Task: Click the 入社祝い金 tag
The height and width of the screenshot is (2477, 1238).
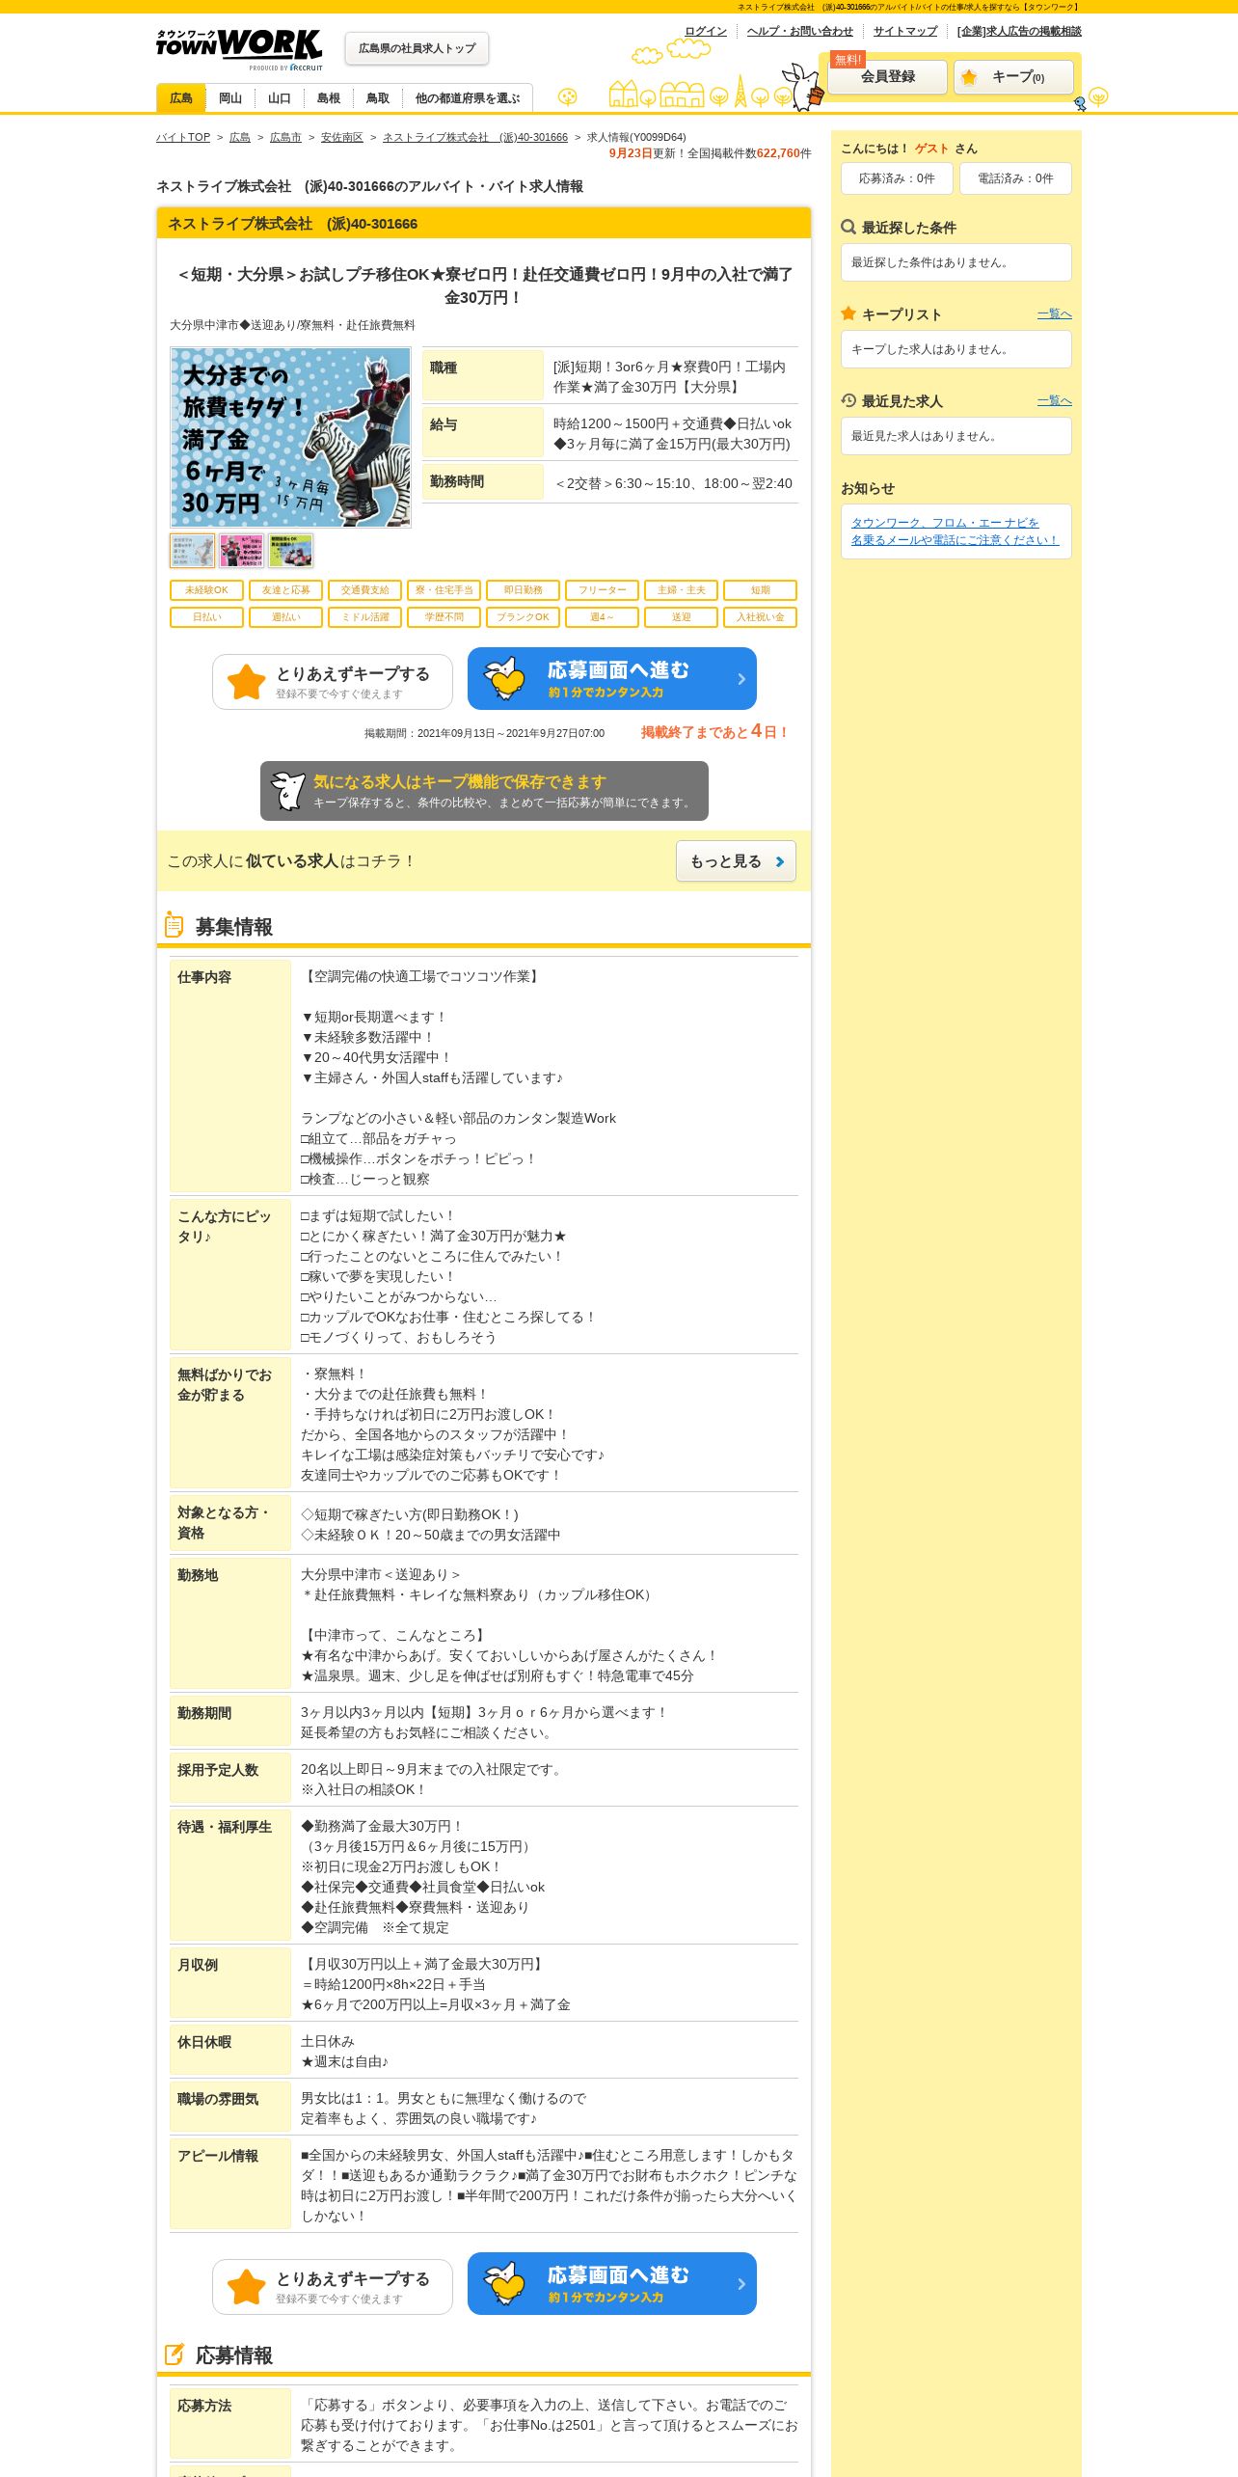Action: click(x=760, y=617)
